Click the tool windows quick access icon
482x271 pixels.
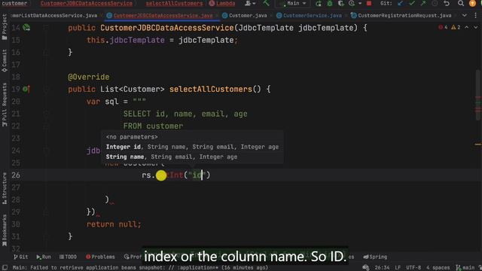pyautogui.click(x=5, y=268)
